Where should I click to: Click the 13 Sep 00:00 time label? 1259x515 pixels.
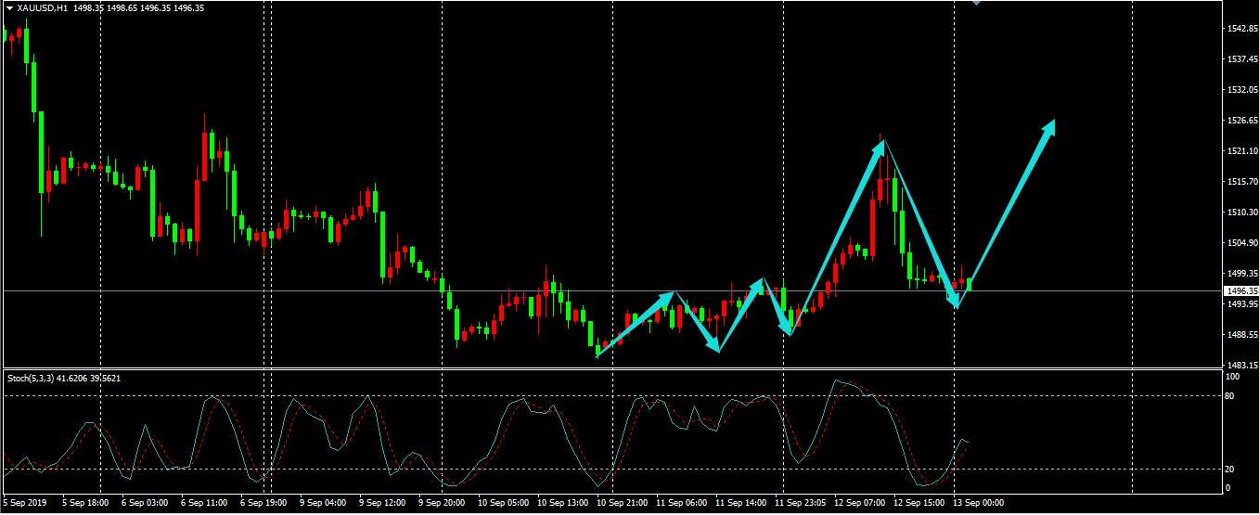pyautogui.click(x=979, y=503)
